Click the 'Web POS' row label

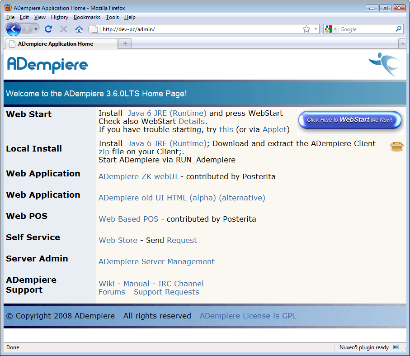[27, 216]
